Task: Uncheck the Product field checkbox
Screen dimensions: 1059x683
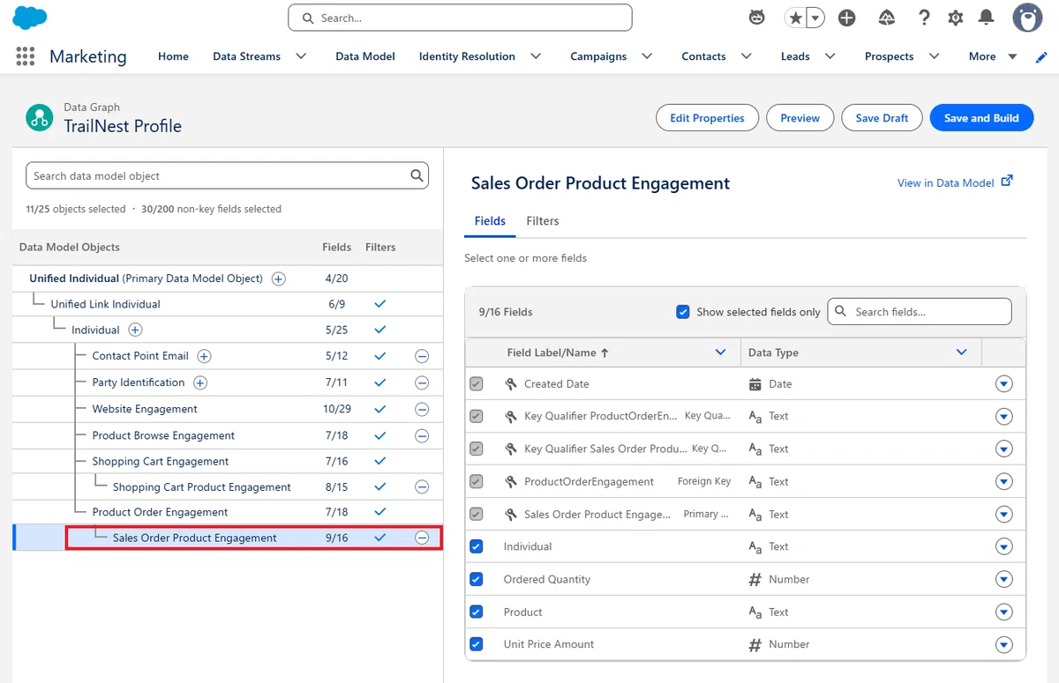Action: [x=477, y=612]
